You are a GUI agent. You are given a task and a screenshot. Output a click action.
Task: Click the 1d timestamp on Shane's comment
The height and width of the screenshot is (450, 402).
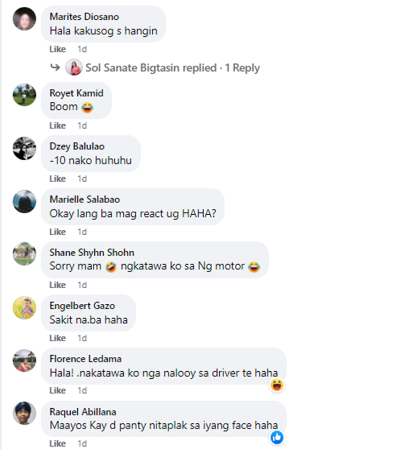pos(82,285)
